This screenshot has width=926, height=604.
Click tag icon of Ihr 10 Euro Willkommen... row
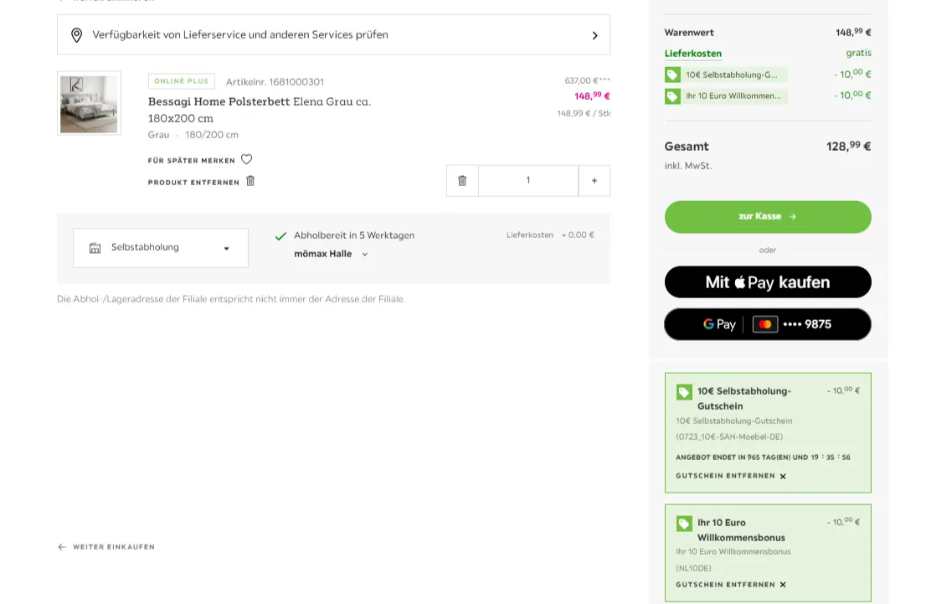coord(672,96)
